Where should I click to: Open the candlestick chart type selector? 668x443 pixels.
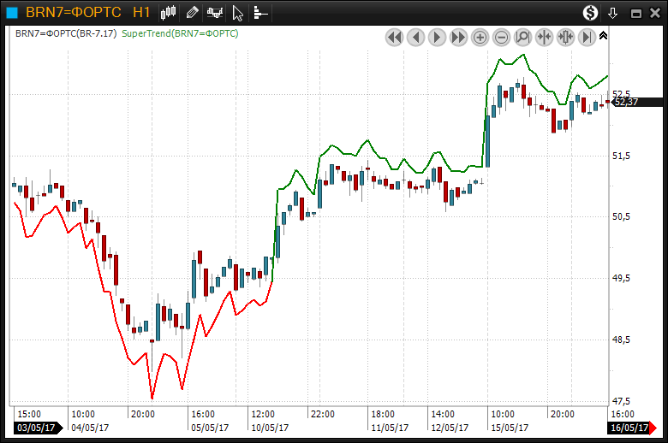tap(169, 12)
